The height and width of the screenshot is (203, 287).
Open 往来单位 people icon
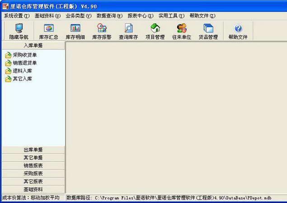(x=182, y=28)
